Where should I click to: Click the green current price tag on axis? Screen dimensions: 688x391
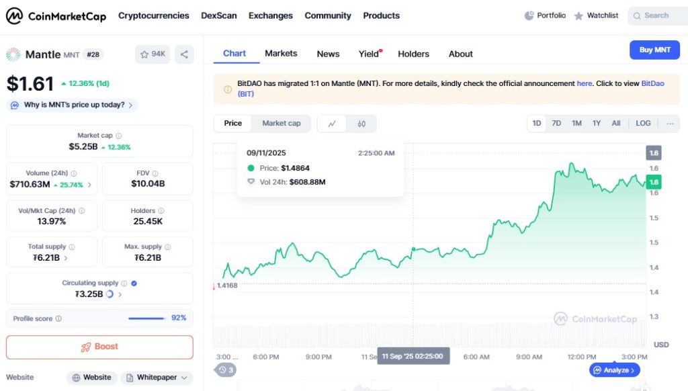coord(654,182)
